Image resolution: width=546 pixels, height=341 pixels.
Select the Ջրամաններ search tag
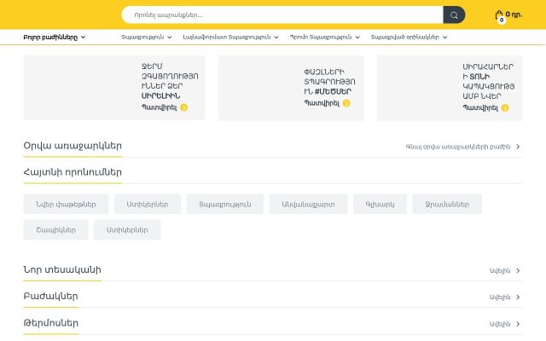click(x=447, y=205)
